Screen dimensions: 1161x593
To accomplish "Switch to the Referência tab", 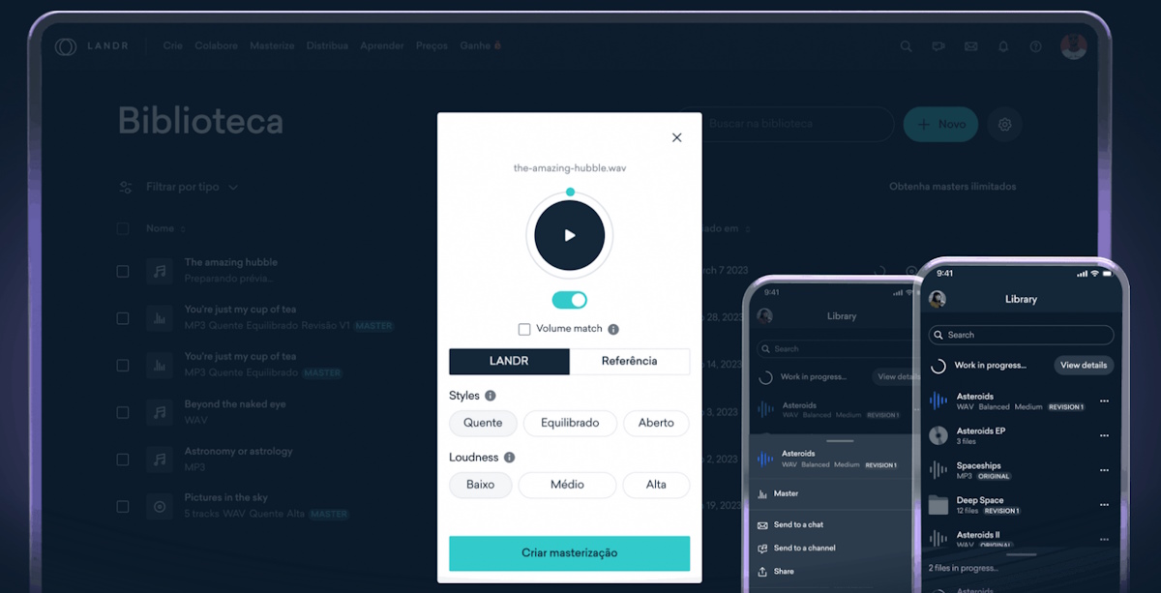I will (630, 361).
